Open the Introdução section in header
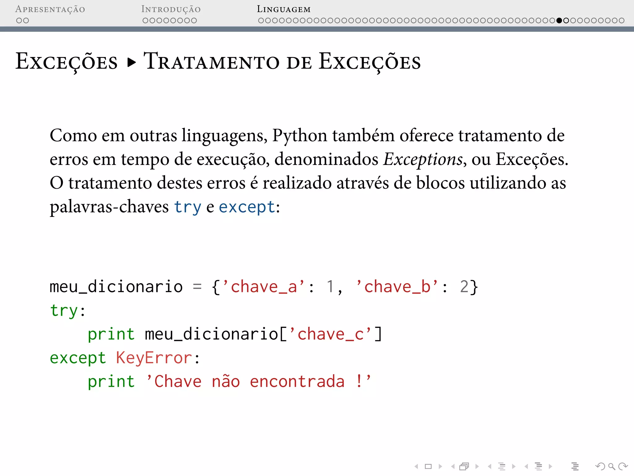The width and height of the screenshot is (634, 476). coord(171,9)
